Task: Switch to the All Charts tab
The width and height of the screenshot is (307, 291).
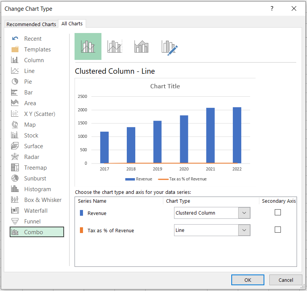Action: [72, 24]
